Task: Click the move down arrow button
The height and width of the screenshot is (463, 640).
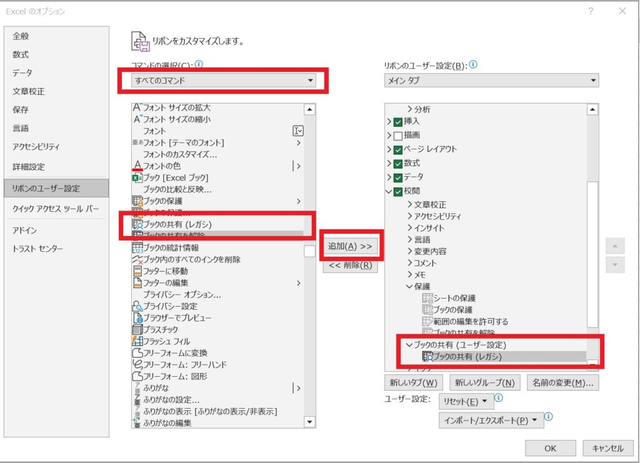Action: (615, 265)
